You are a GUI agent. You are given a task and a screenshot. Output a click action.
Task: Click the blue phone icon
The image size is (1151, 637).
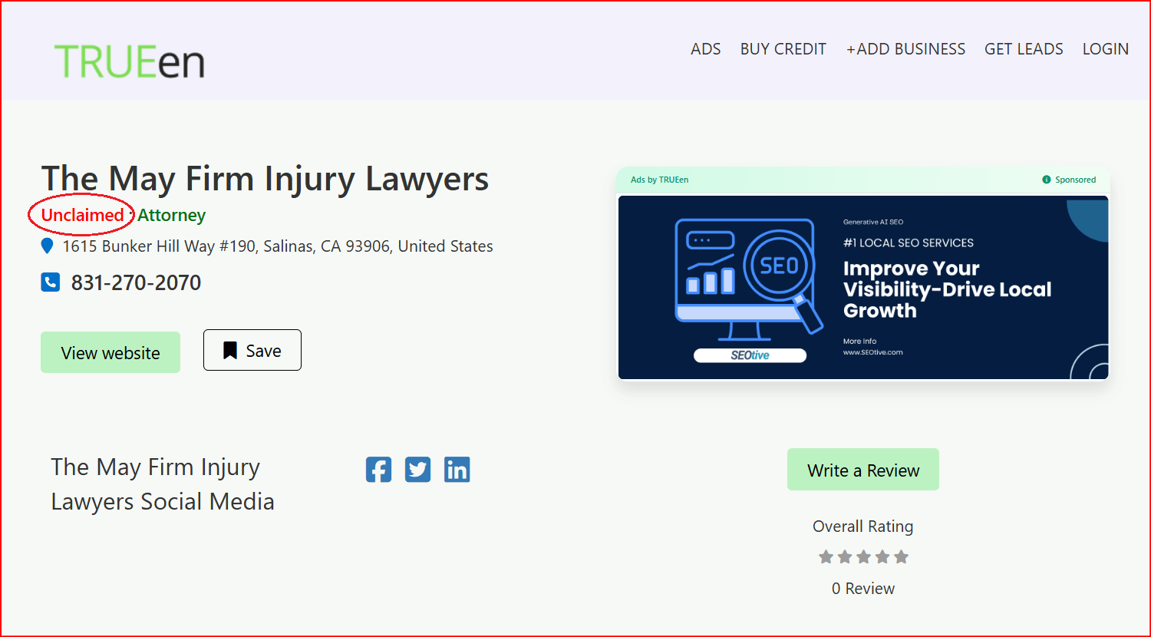tap(50, 282)
